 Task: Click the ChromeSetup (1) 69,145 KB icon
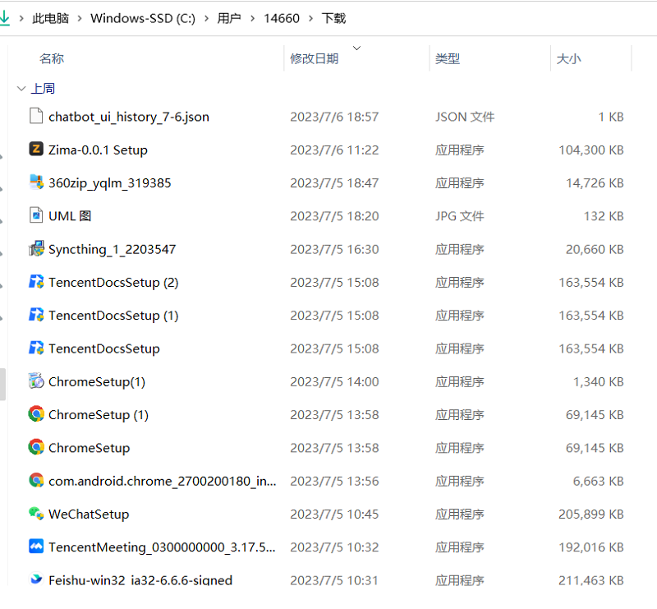pos(36,414)
